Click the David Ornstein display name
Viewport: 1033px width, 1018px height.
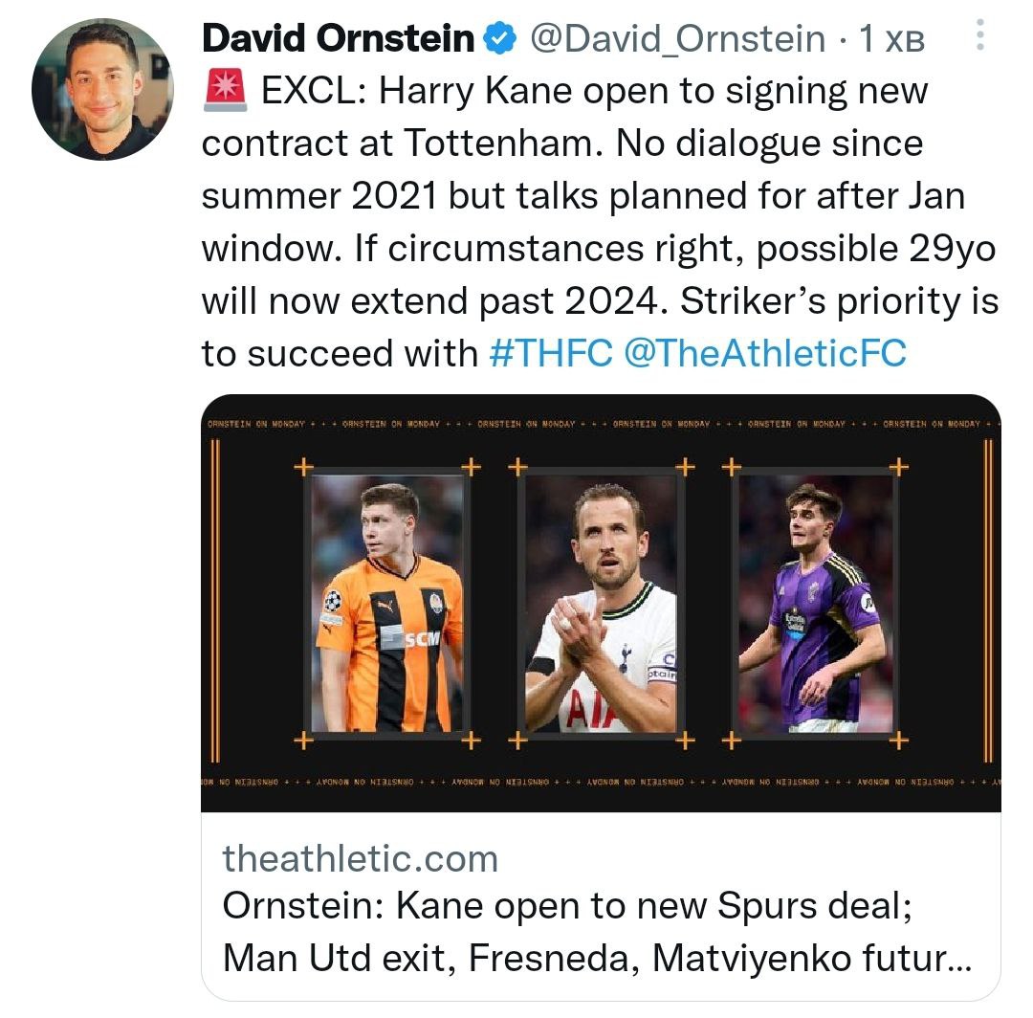(x=339, y=39)
